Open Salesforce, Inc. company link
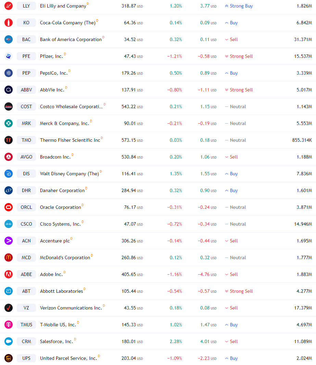 point(56,341)
